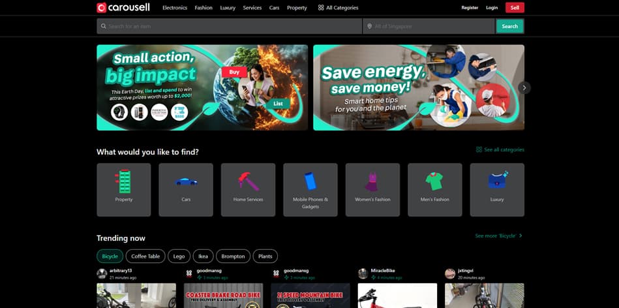Open the Save energy, save money banner
Image resolution: width=619 pixels, height=308 pixels.
(x=419, y=87)
